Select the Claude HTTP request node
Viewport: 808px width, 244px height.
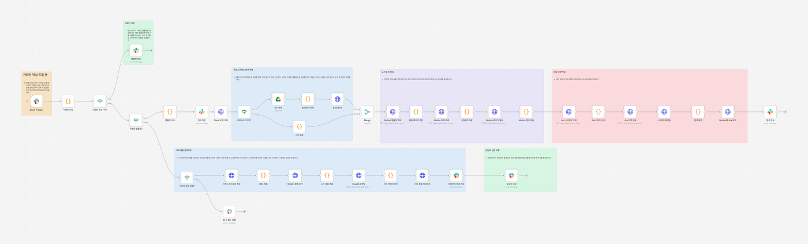358,175
